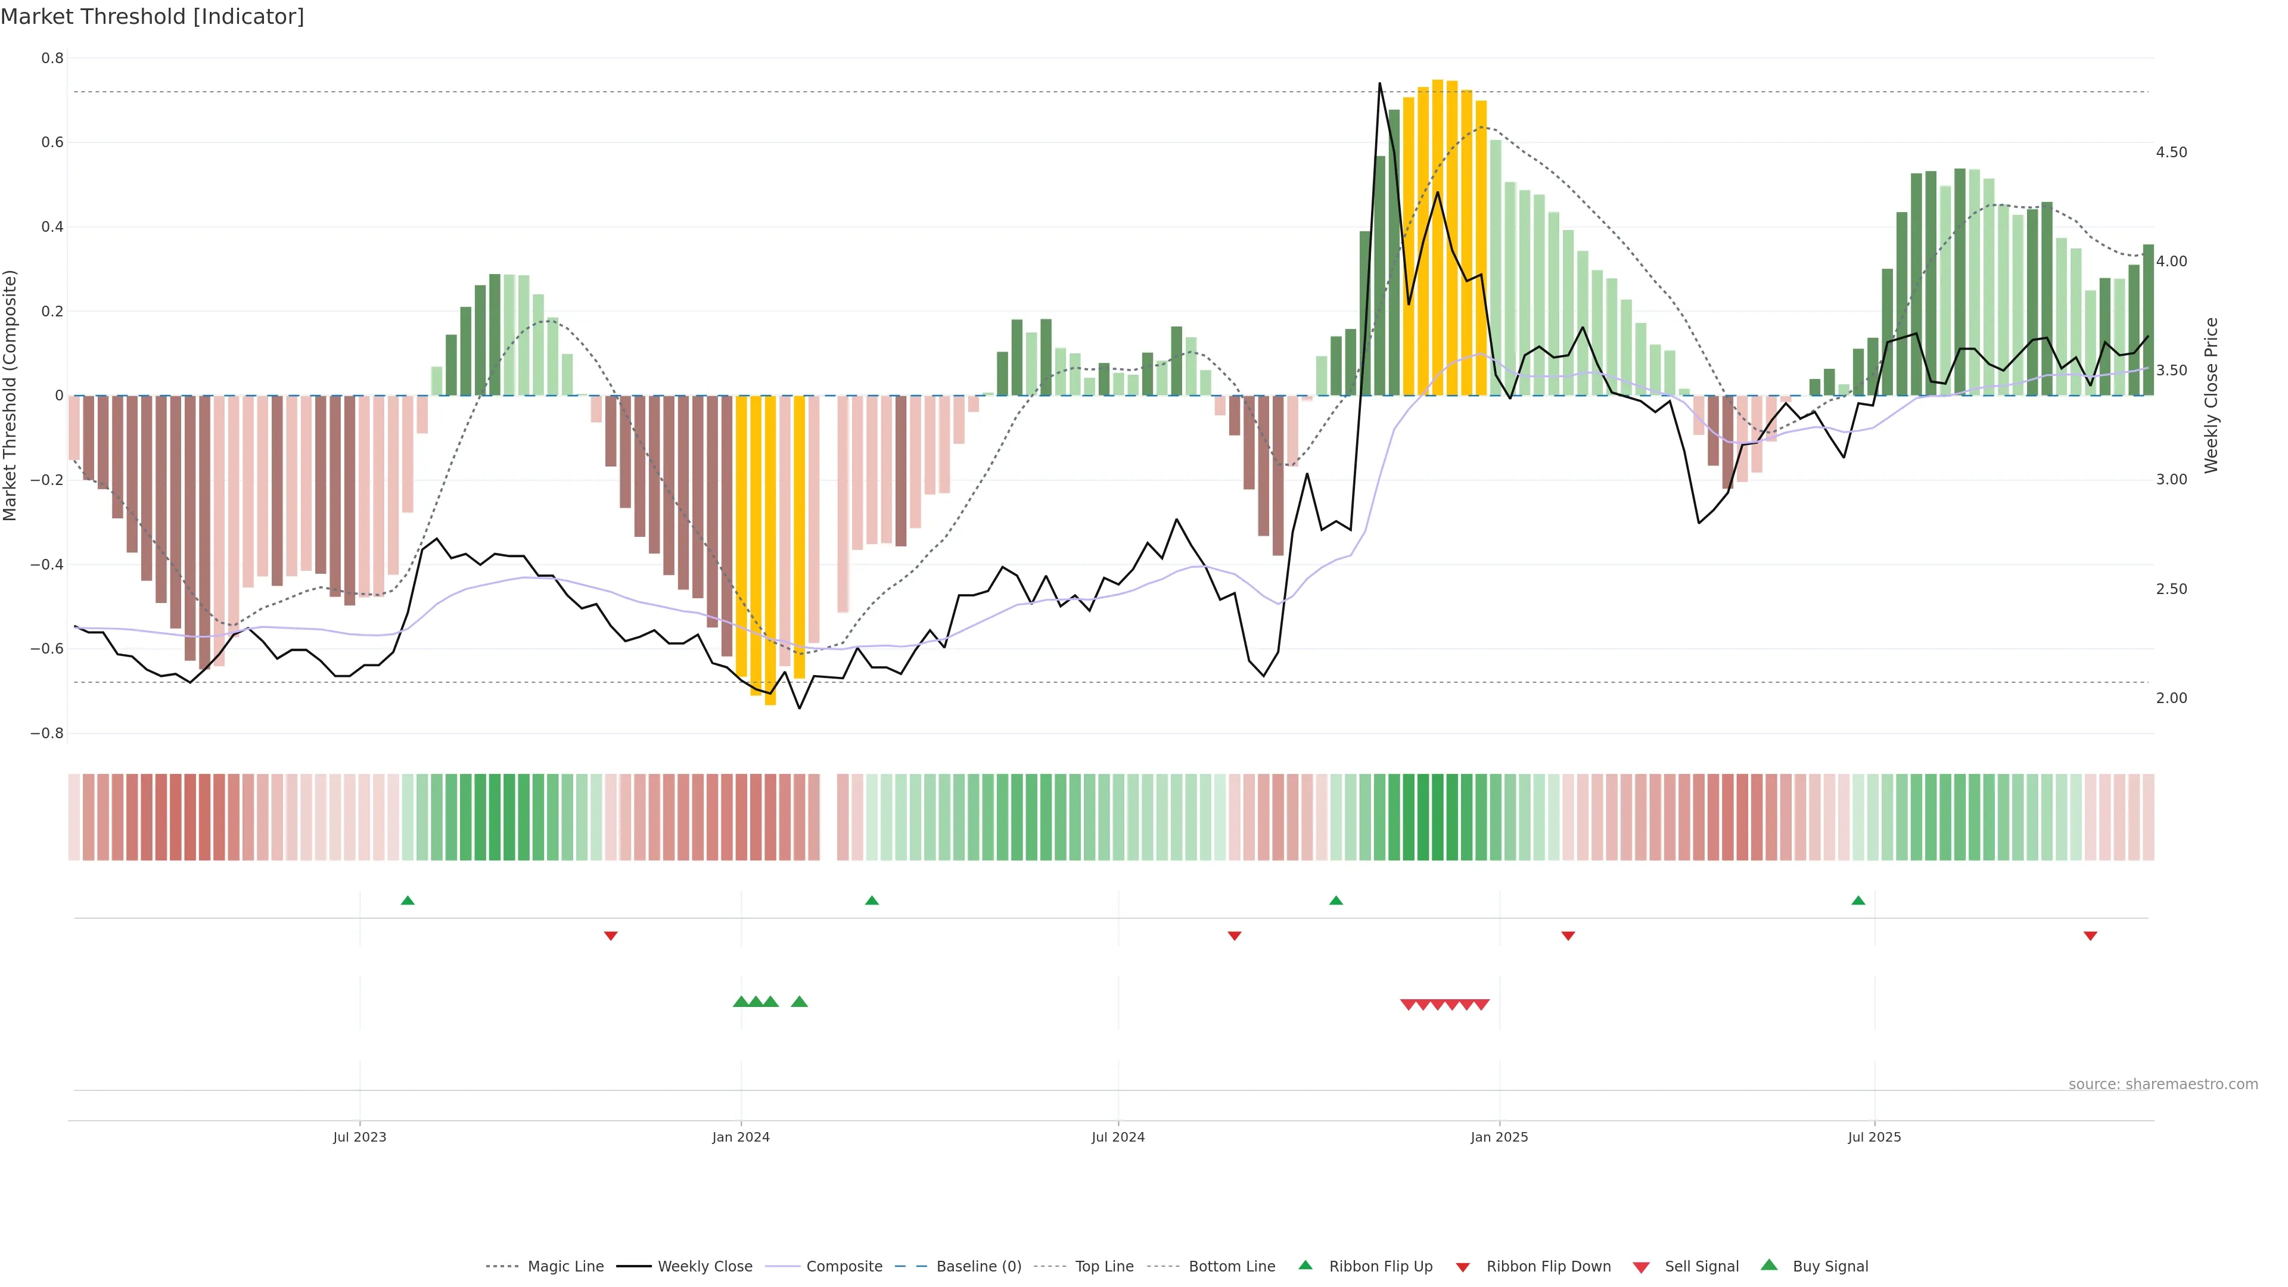
Task: Toggle Weekly Close legend entry
Action: [704, 1266]
